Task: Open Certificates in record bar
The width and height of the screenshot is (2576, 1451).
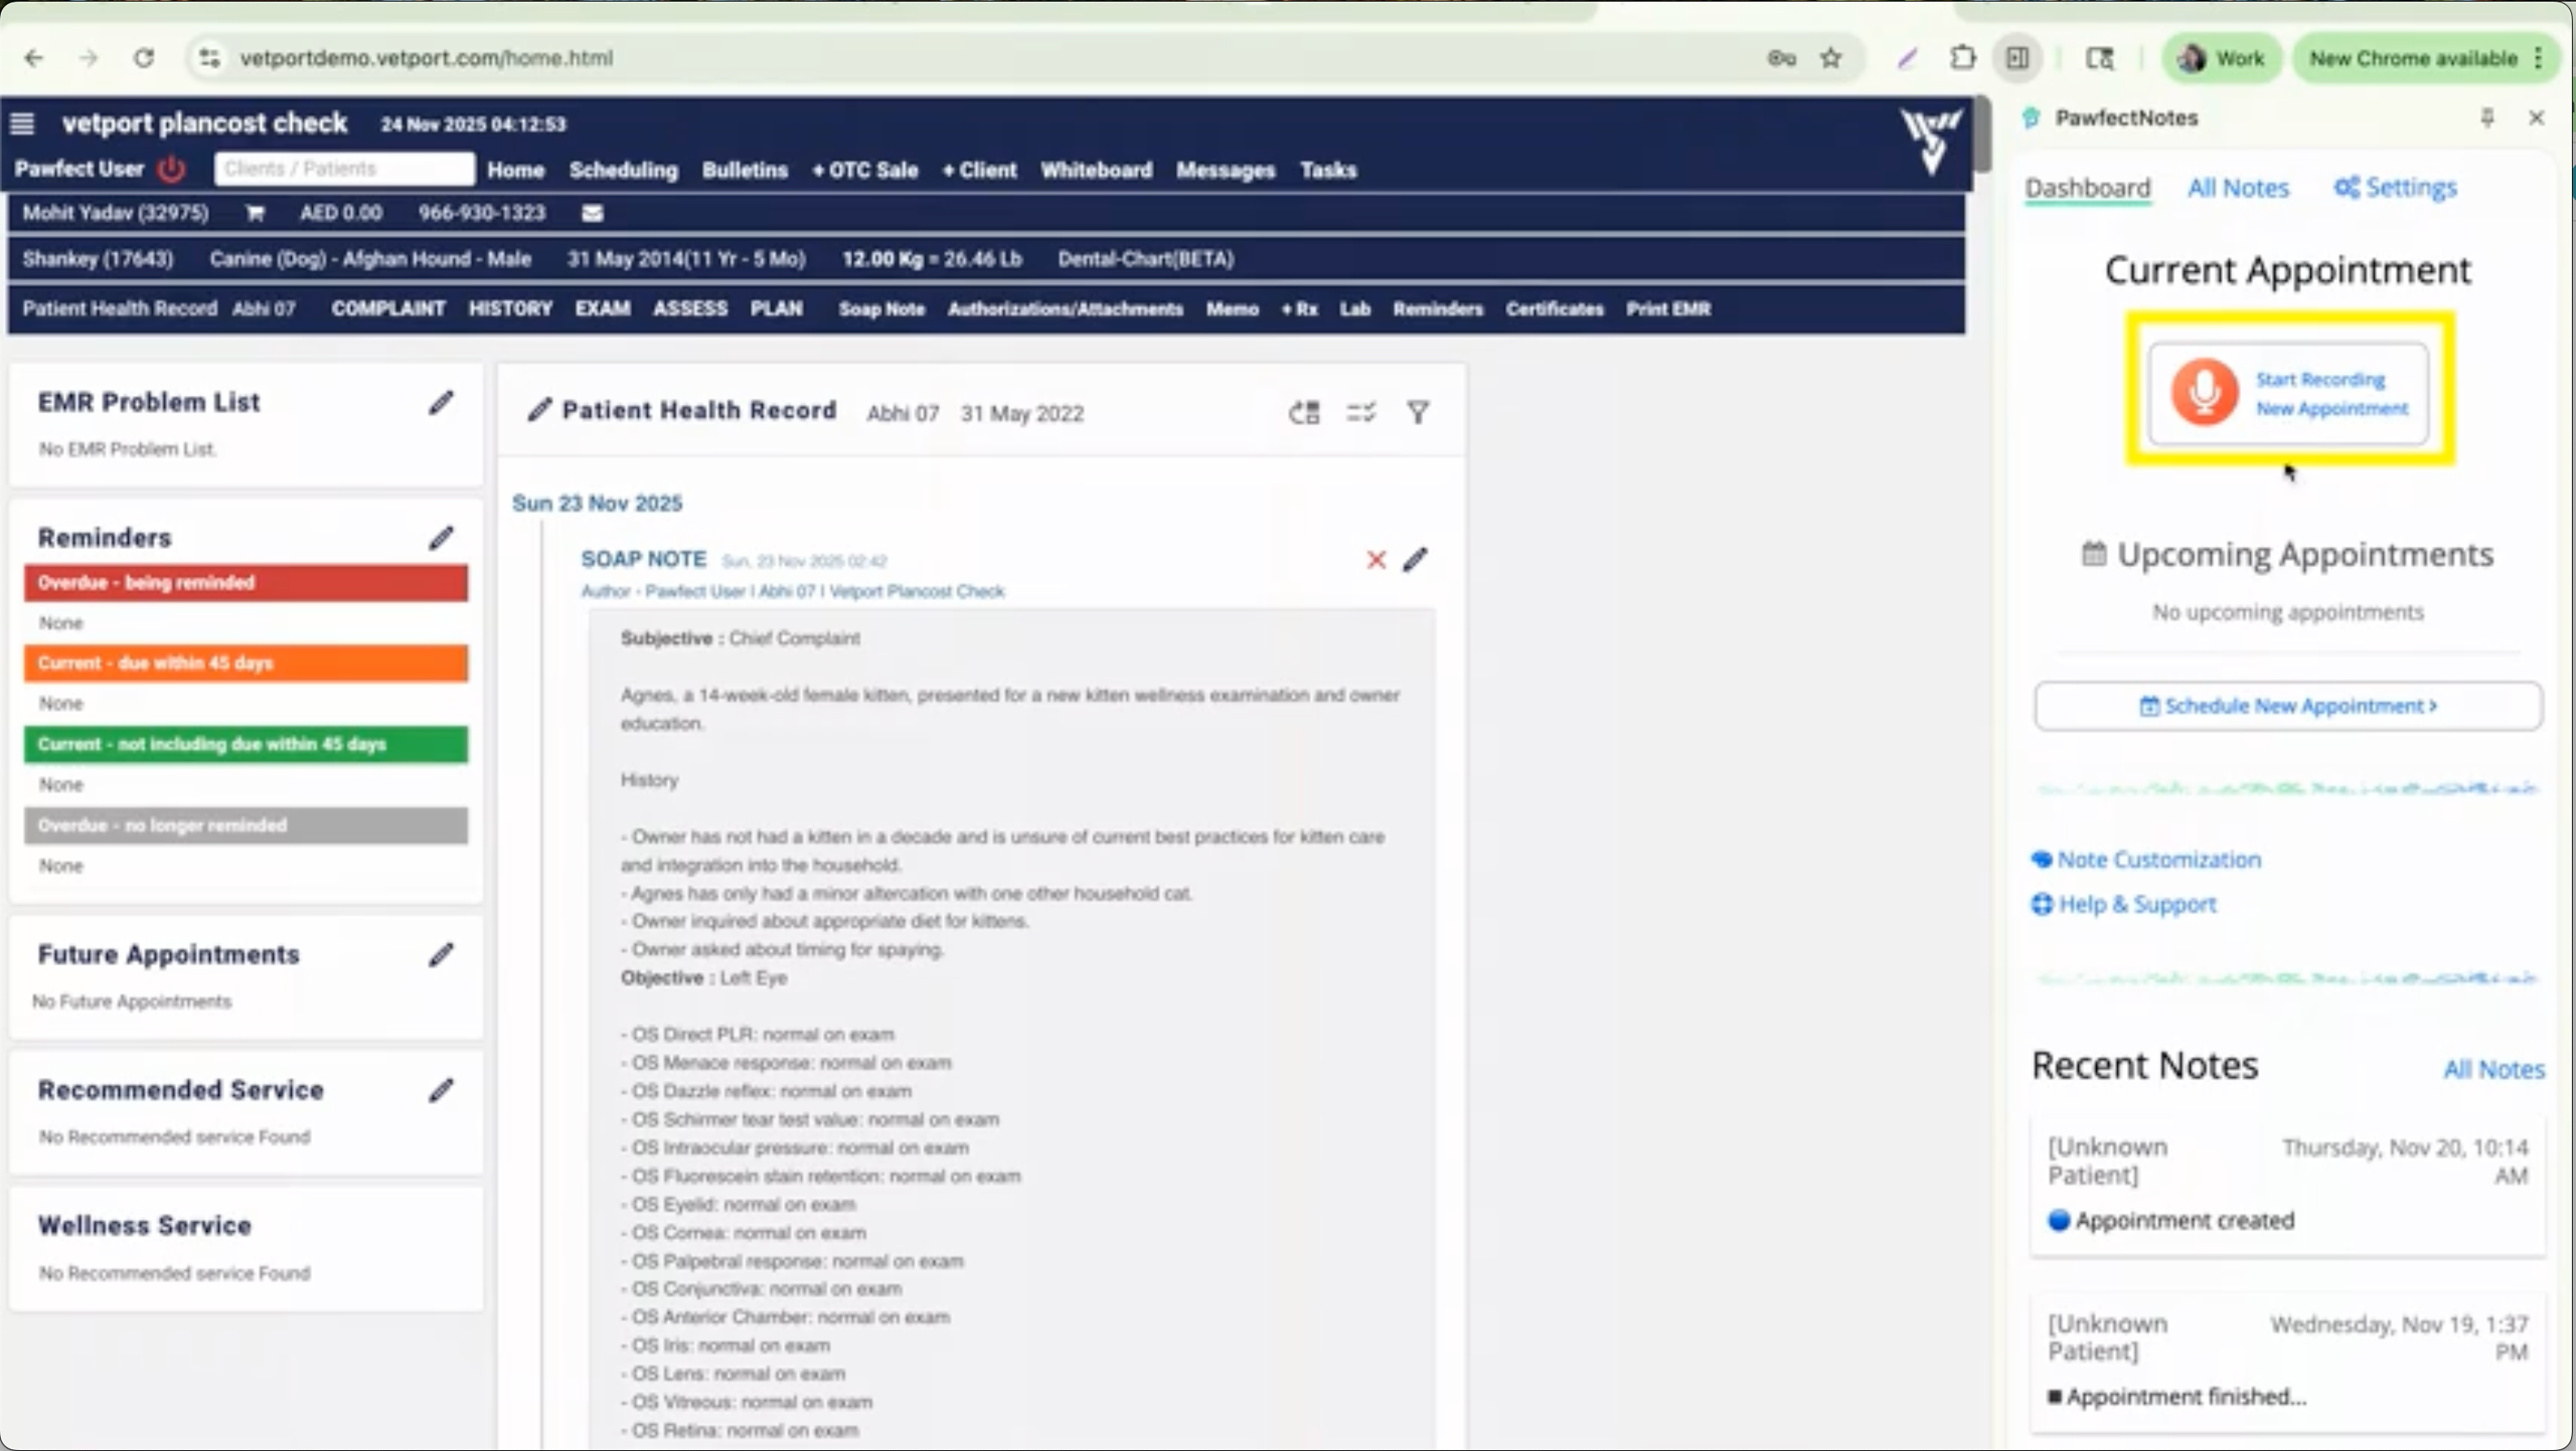Action: (1554, 309)
